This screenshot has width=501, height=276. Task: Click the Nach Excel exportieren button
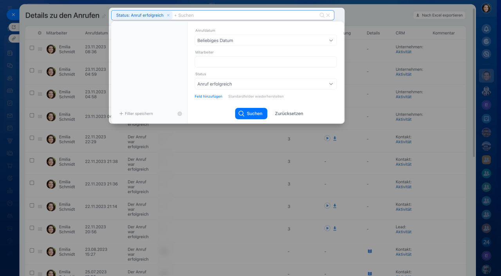(439, 15)
